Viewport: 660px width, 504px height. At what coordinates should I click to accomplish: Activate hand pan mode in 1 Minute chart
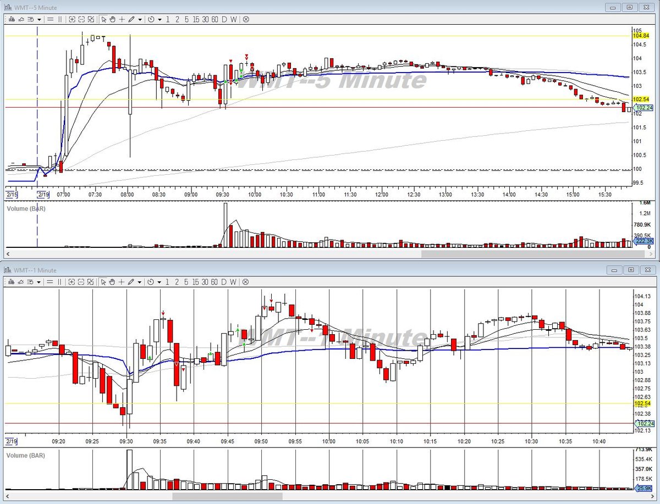pos(112,281)
